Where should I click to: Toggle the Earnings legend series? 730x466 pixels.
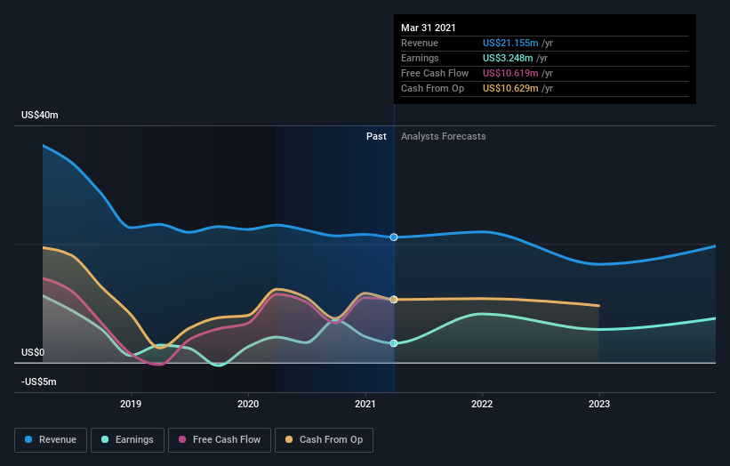click(x=127, y=440)
